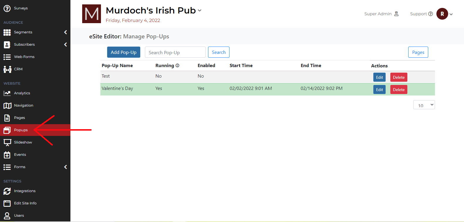Image resolution: width=464 pixels, height=222 pixels.
Task: Click the End Time column header
Action: (311, 66)
